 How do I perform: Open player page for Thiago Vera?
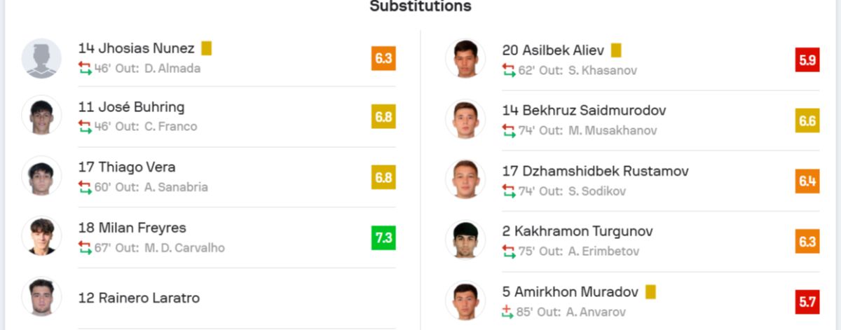(127, 167)
